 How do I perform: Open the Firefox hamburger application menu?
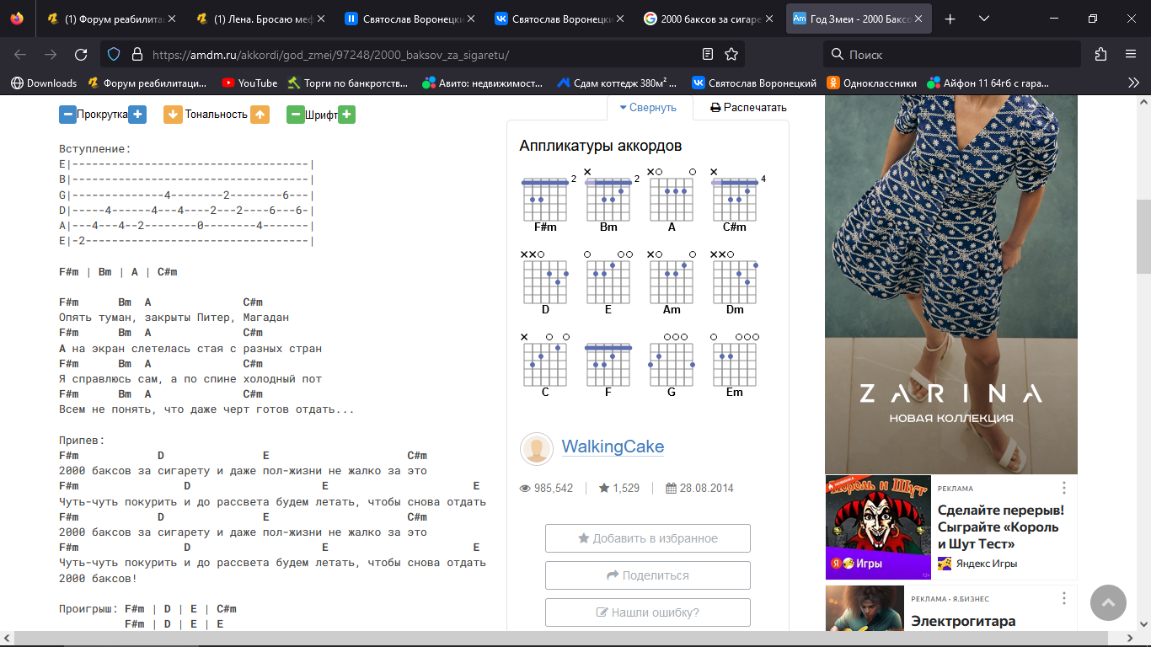[1131, 55]
